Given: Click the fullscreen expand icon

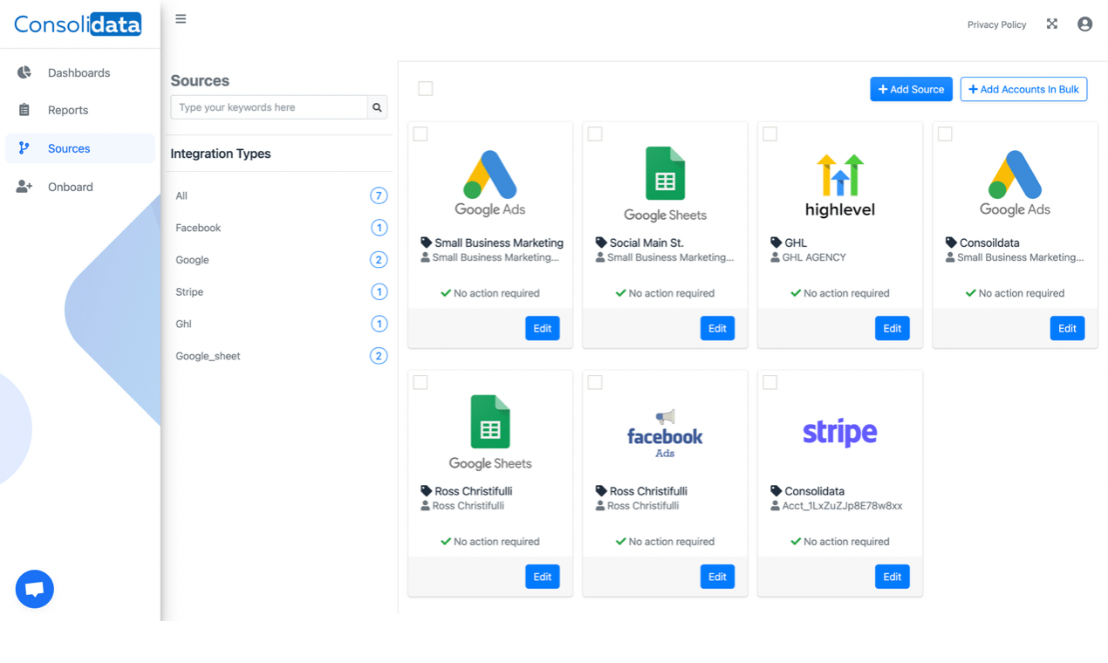Looking at the screenshot, I should pos(1052,24).
